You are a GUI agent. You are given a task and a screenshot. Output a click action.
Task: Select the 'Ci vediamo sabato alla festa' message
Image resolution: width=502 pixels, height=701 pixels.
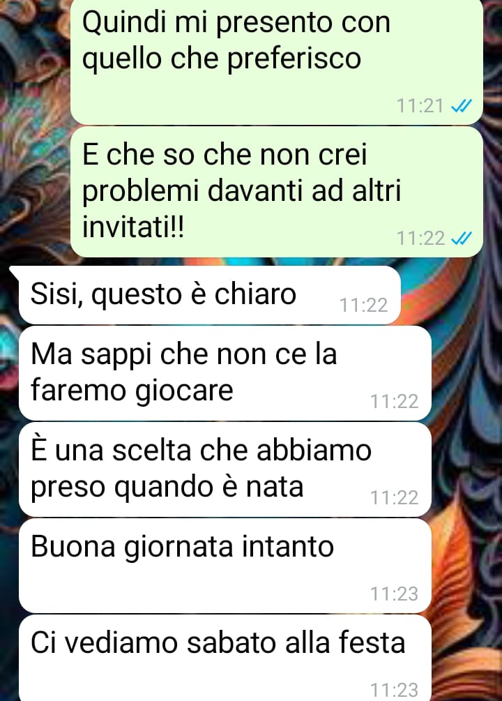coord(225,658)
